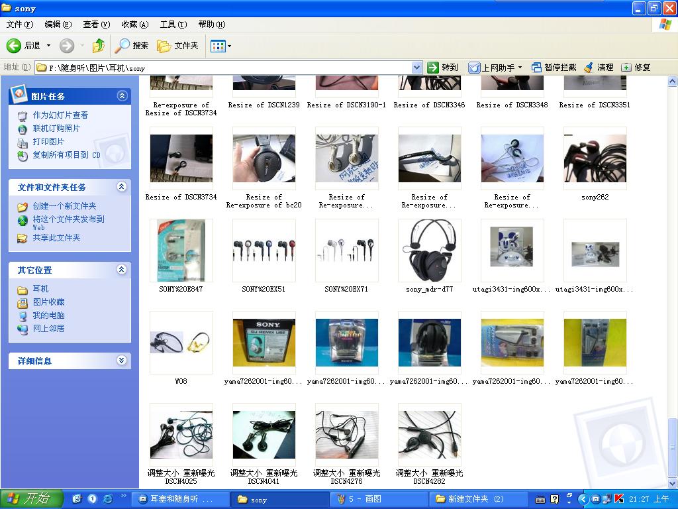Collapse the 文件和文件夹任务 panel
678x509 pixels.
point(122,186)
